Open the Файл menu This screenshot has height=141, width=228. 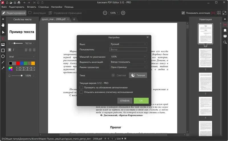pyautogui.click(x=4, y=7)
